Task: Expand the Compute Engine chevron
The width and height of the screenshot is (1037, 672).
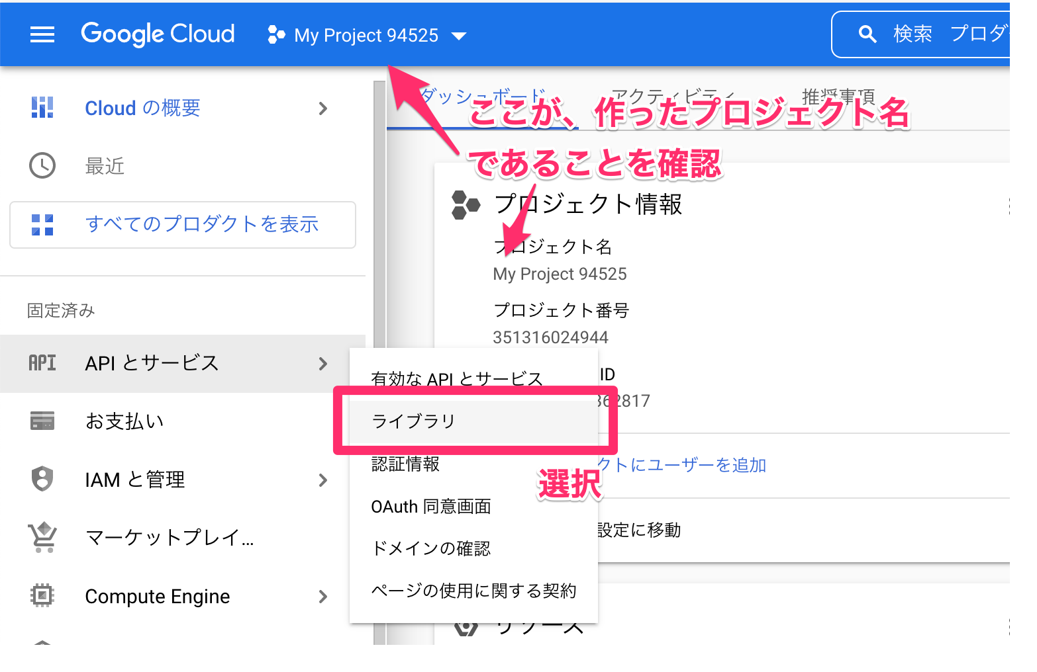Action: coord(323,597)
